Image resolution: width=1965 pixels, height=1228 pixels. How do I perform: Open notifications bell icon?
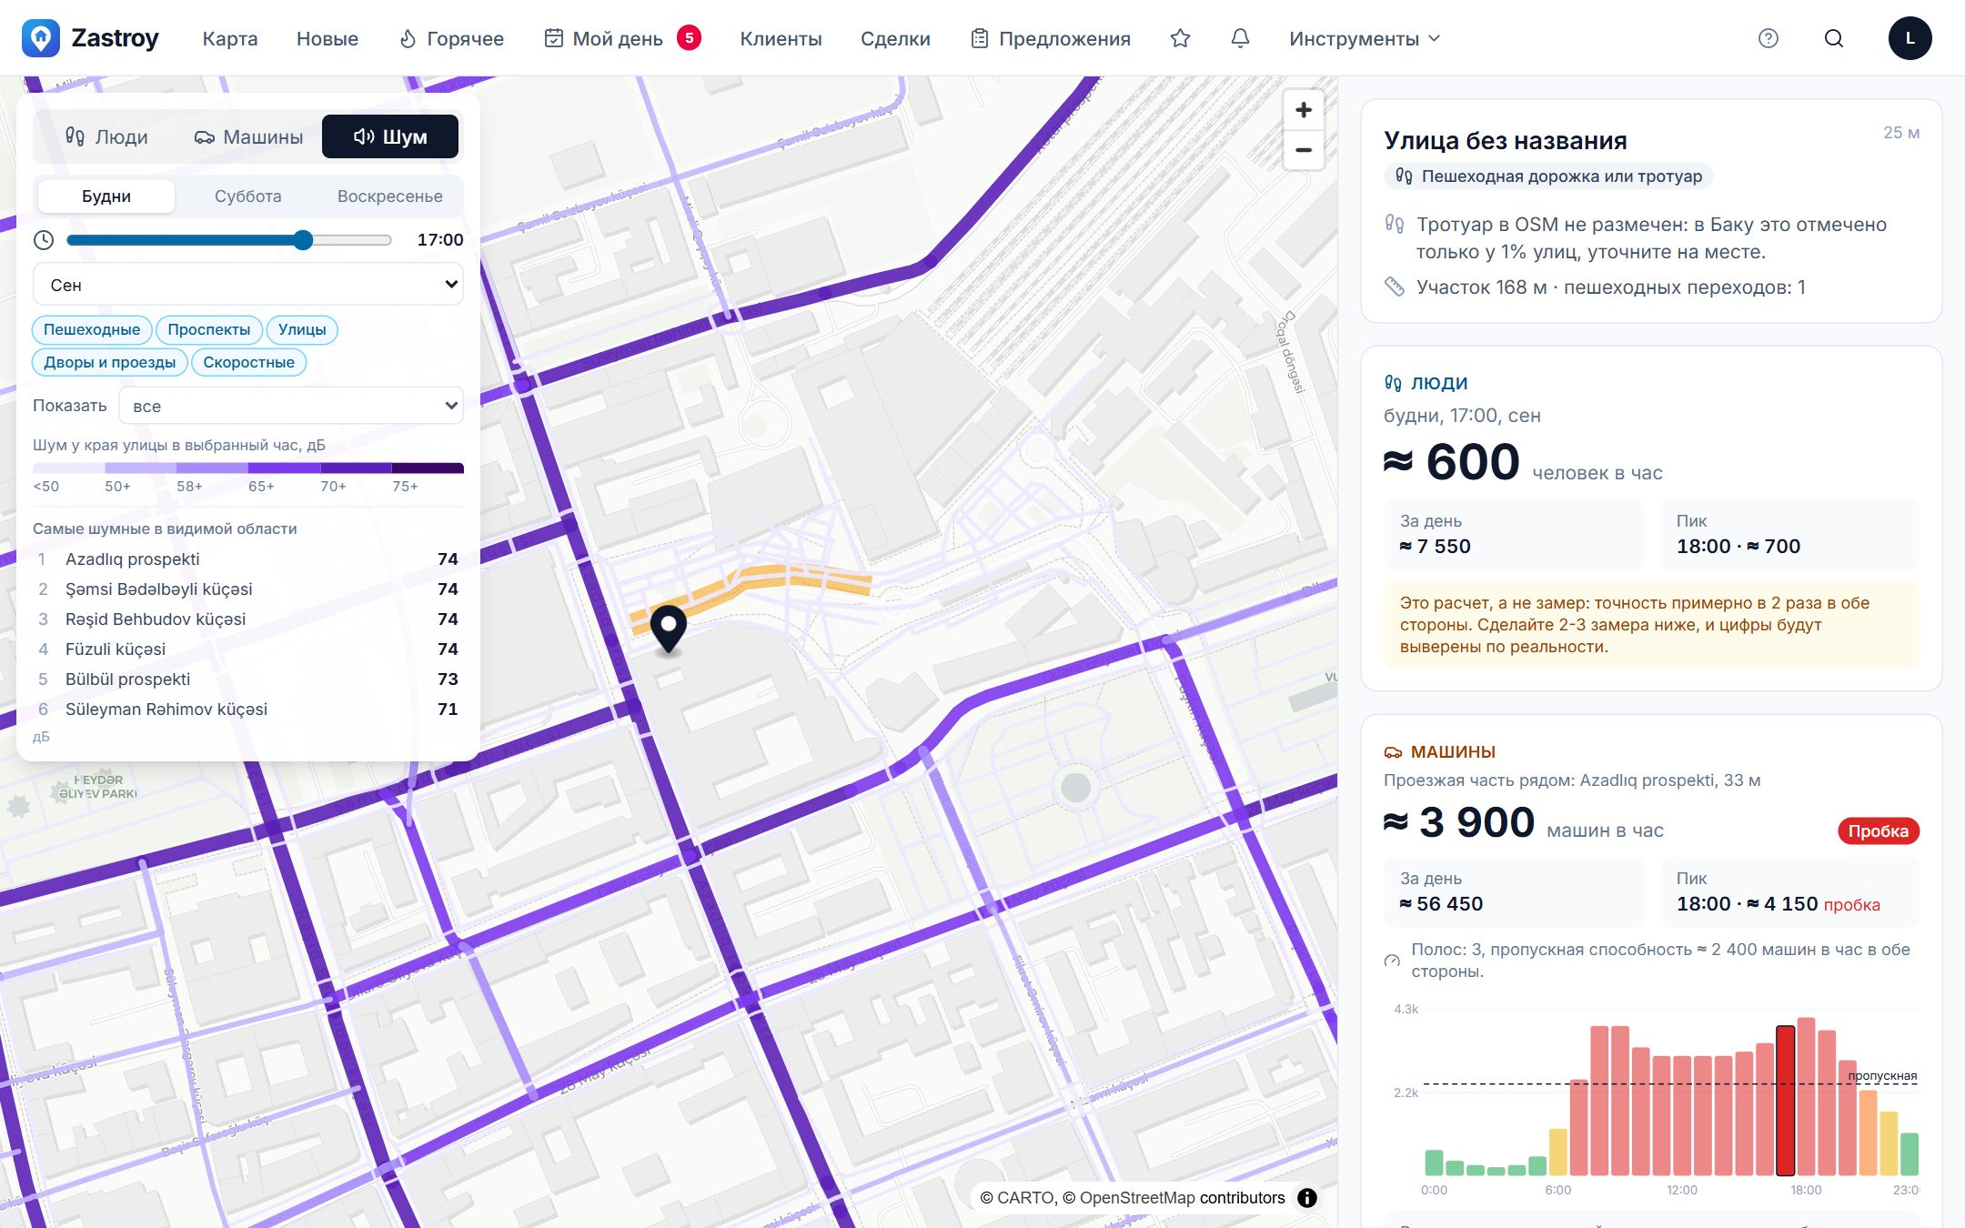(x=1240, y=38)
